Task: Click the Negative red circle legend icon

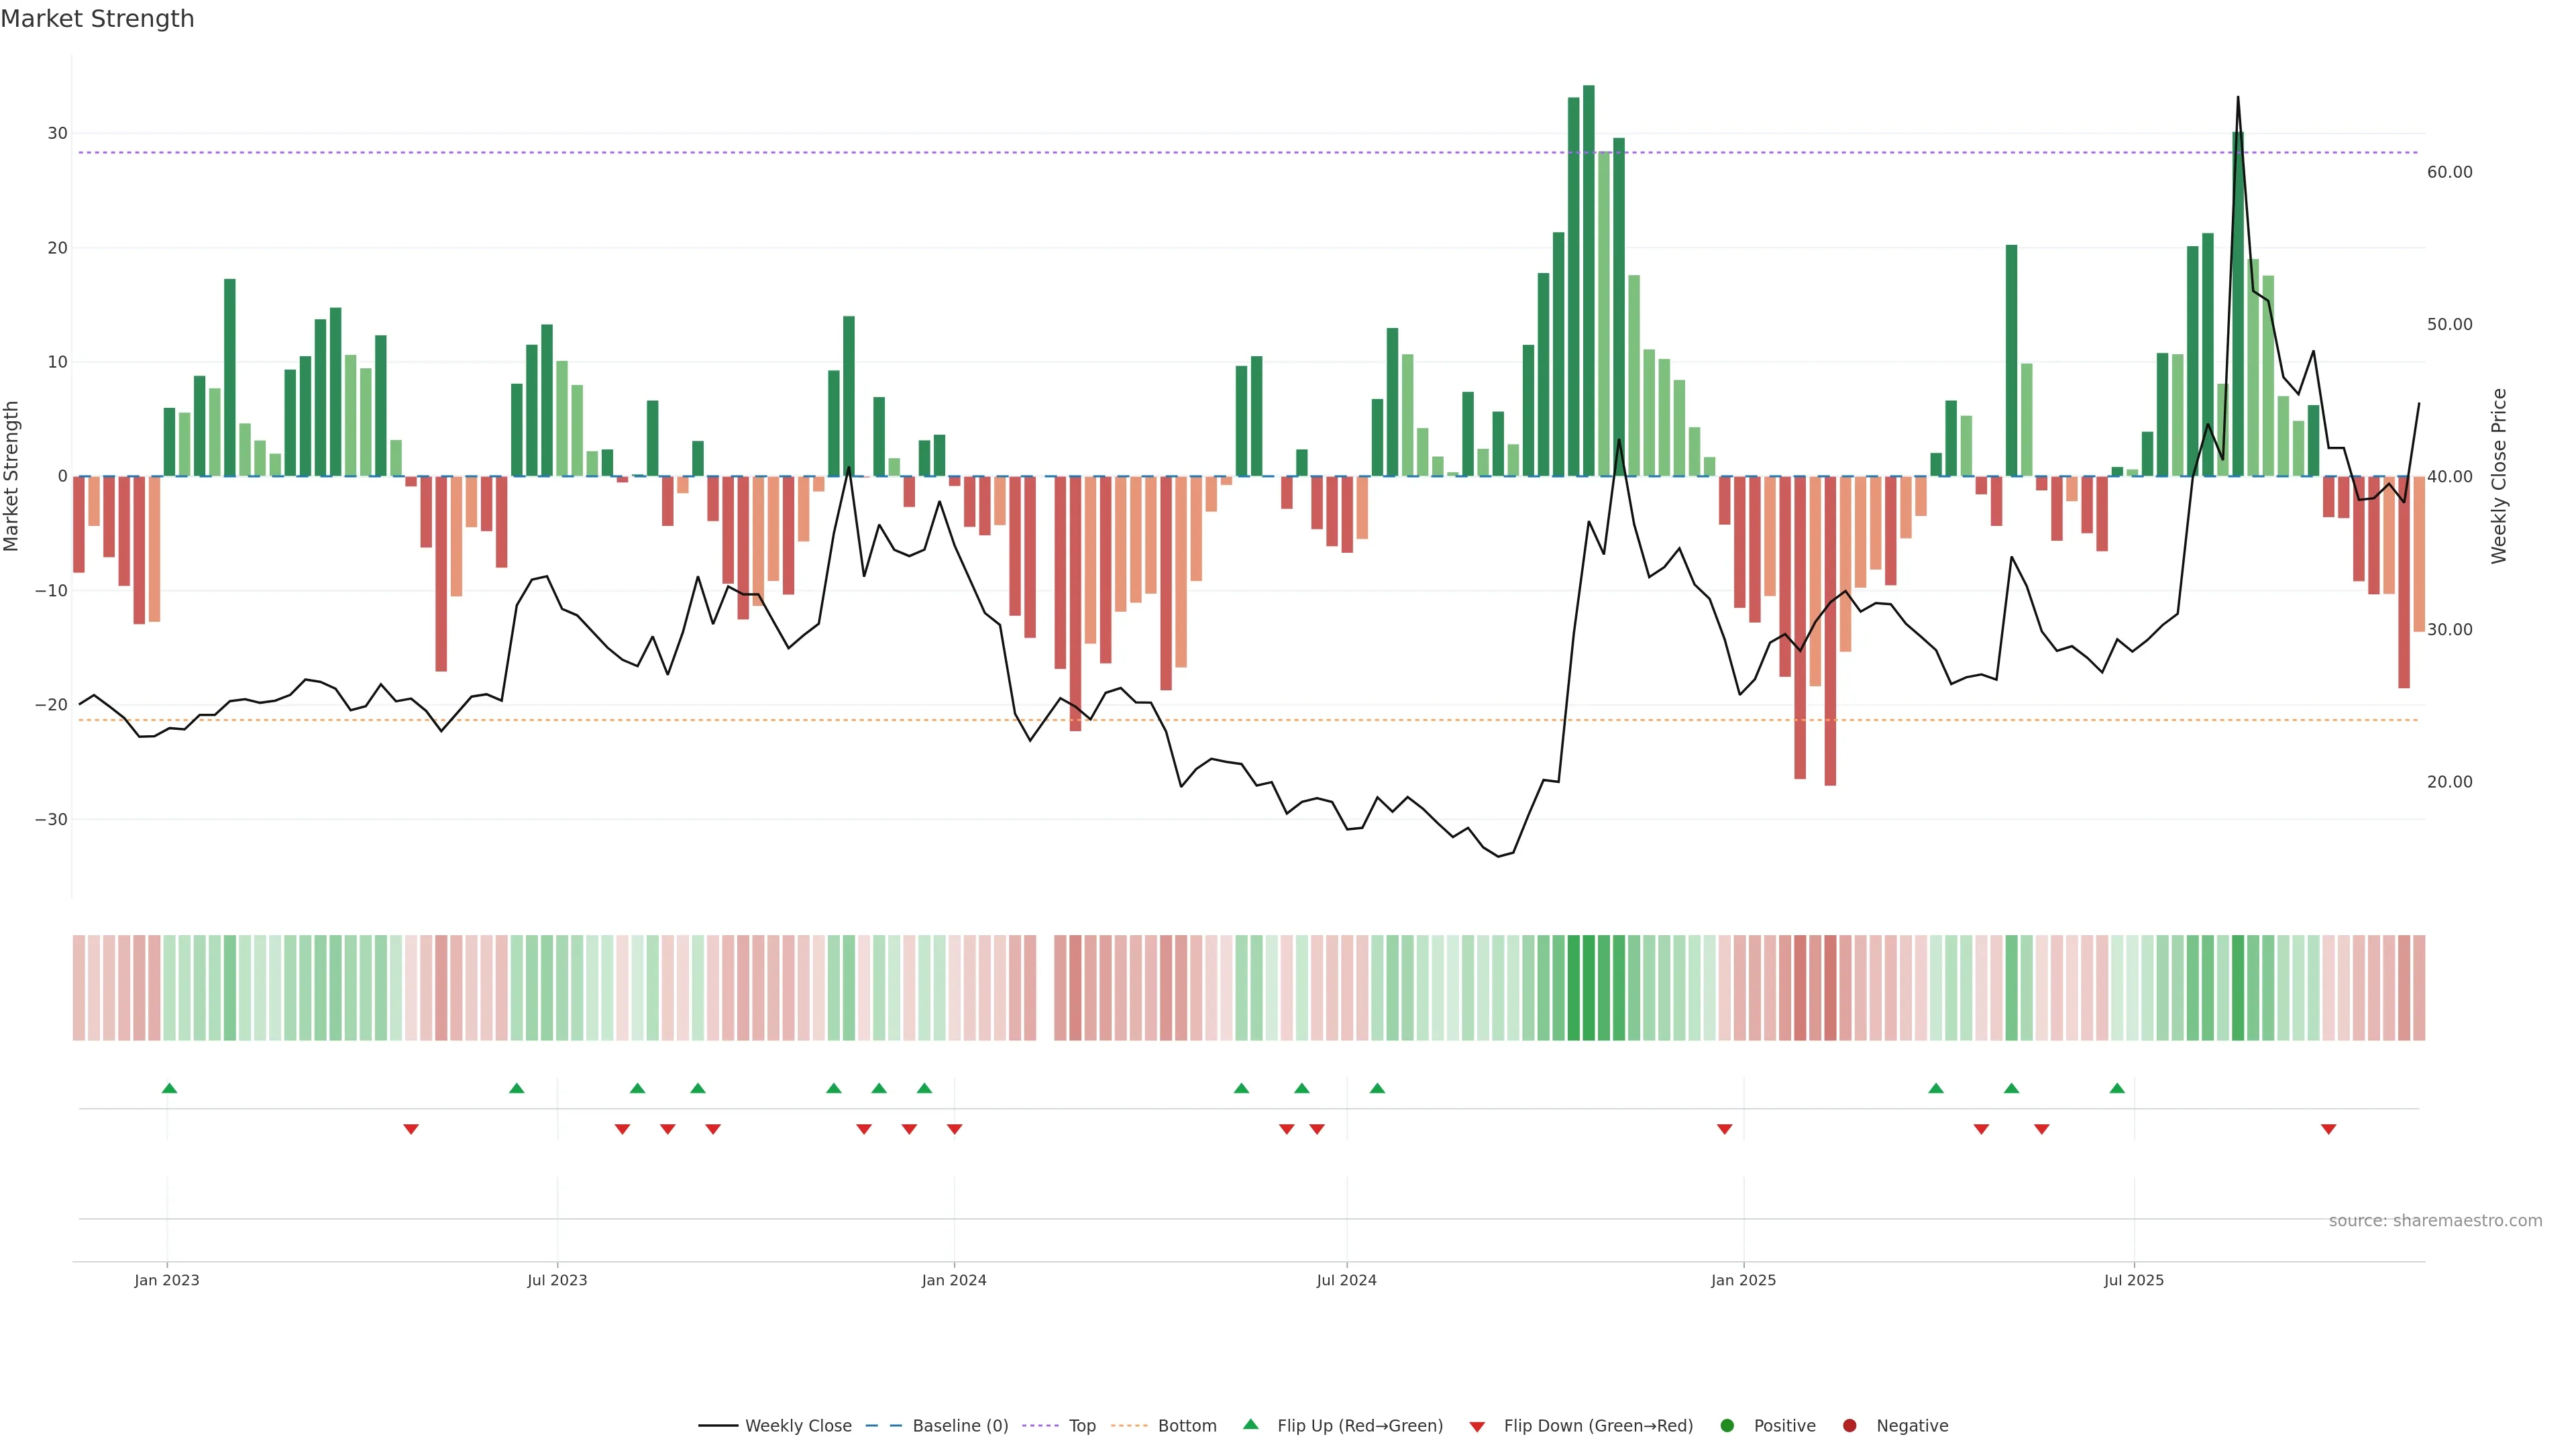Action: 1849,1426
